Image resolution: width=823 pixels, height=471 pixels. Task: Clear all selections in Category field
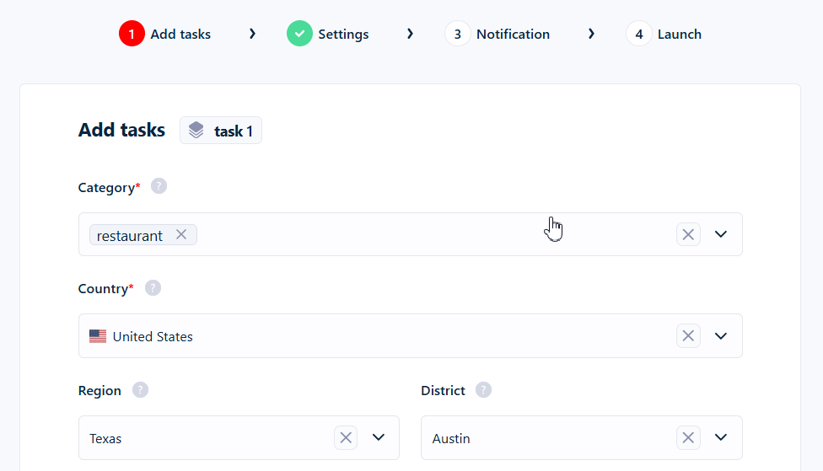(688, 234)
